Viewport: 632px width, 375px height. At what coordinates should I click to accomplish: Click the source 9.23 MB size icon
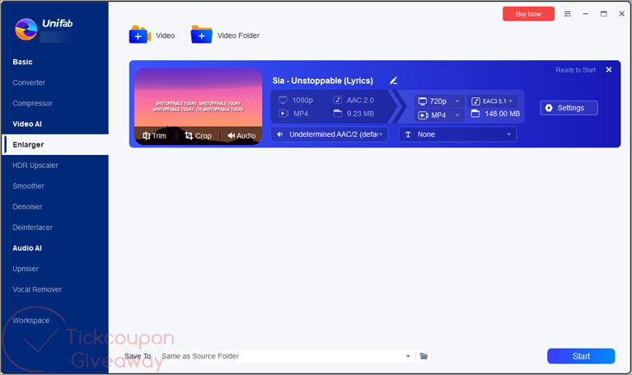click(x=338, y=114)
